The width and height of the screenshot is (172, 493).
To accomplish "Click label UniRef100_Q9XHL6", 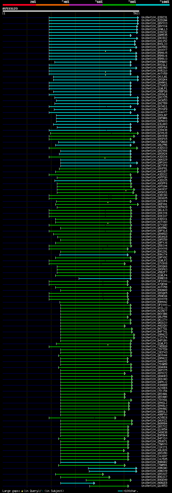I will click(154, 95).
